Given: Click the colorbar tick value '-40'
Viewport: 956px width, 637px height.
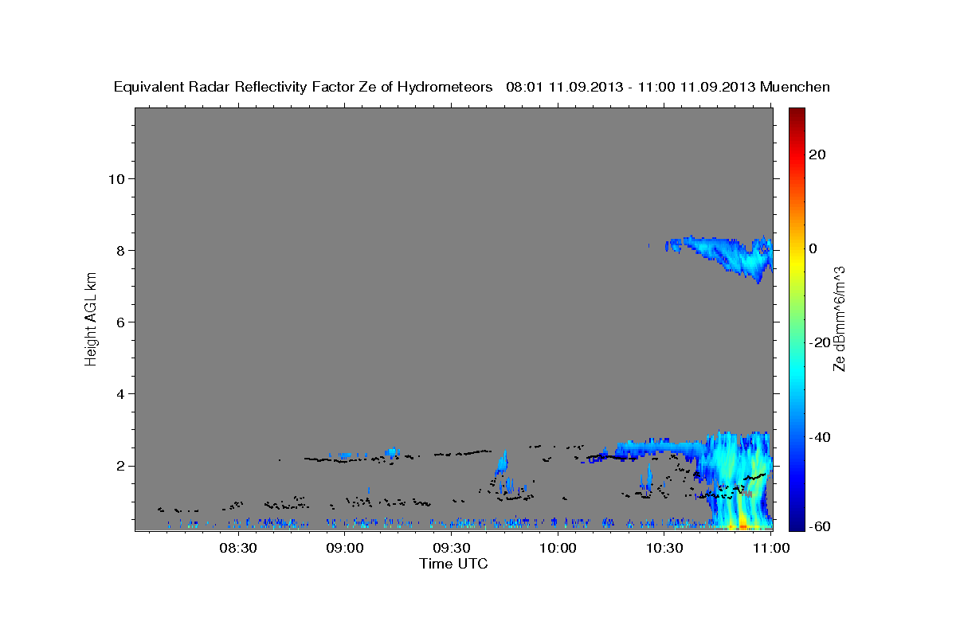Looking at the screenshot, I should click(821, 436).
